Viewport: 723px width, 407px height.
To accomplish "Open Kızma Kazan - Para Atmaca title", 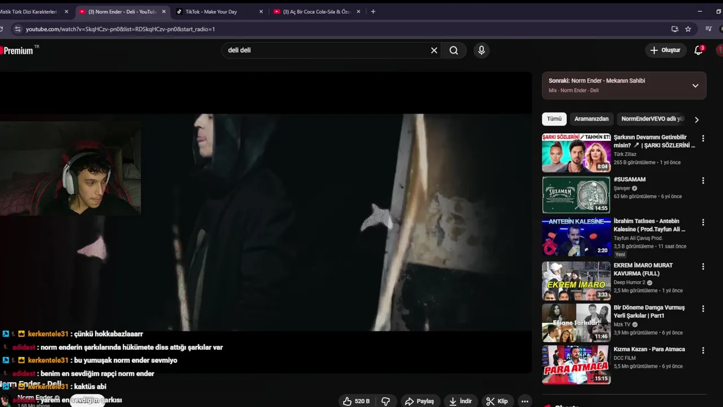I will [649, 349].
